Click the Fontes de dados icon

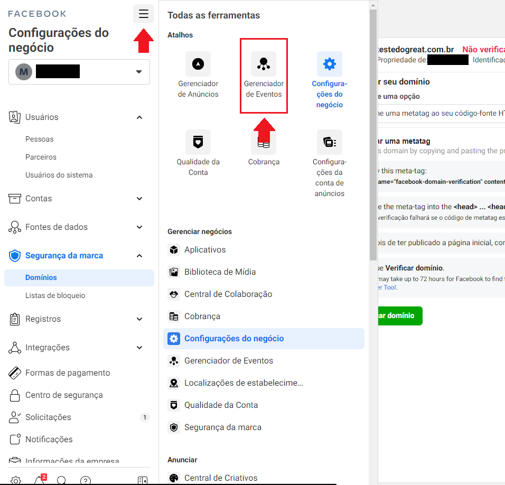coord(14,227)
